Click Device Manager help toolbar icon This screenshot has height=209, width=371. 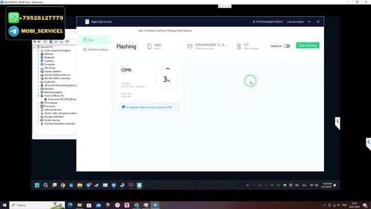51,42
